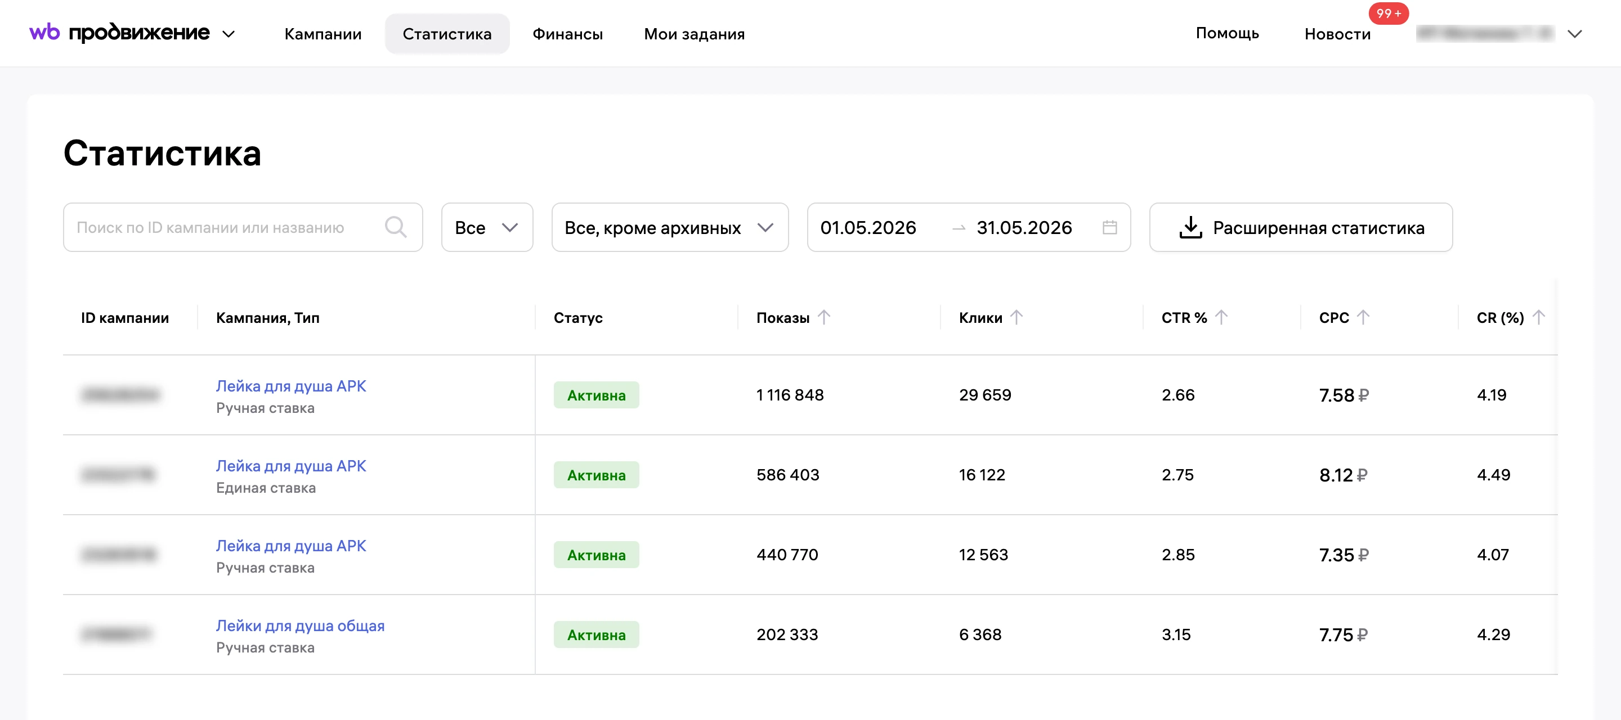Click the Клики value 16 122
1621x720 pixels.
[x=982, y=475]
